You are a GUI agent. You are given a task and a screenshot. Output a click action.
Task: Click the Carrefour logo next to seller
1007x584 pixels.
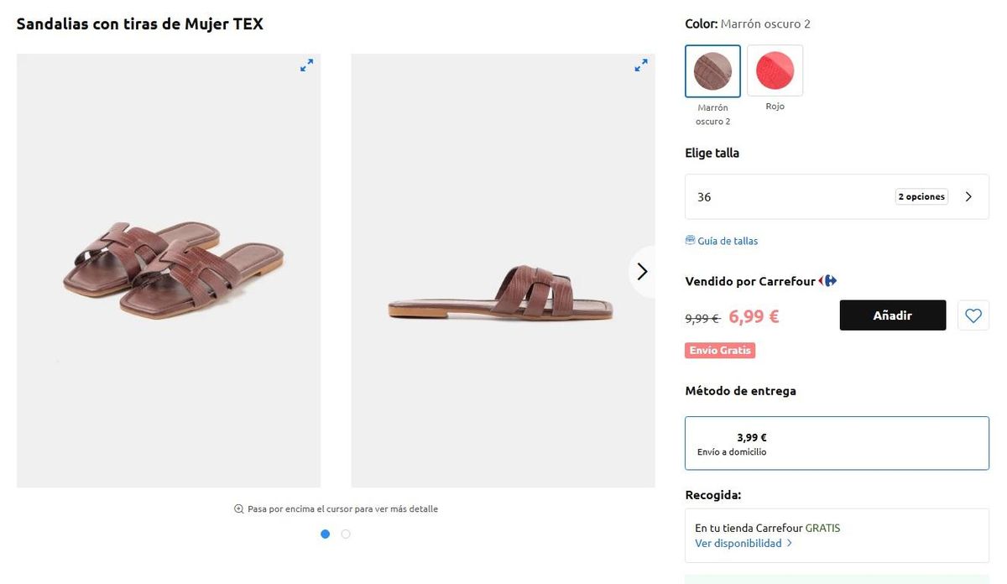pyautogui.click(x=828, y=281)
